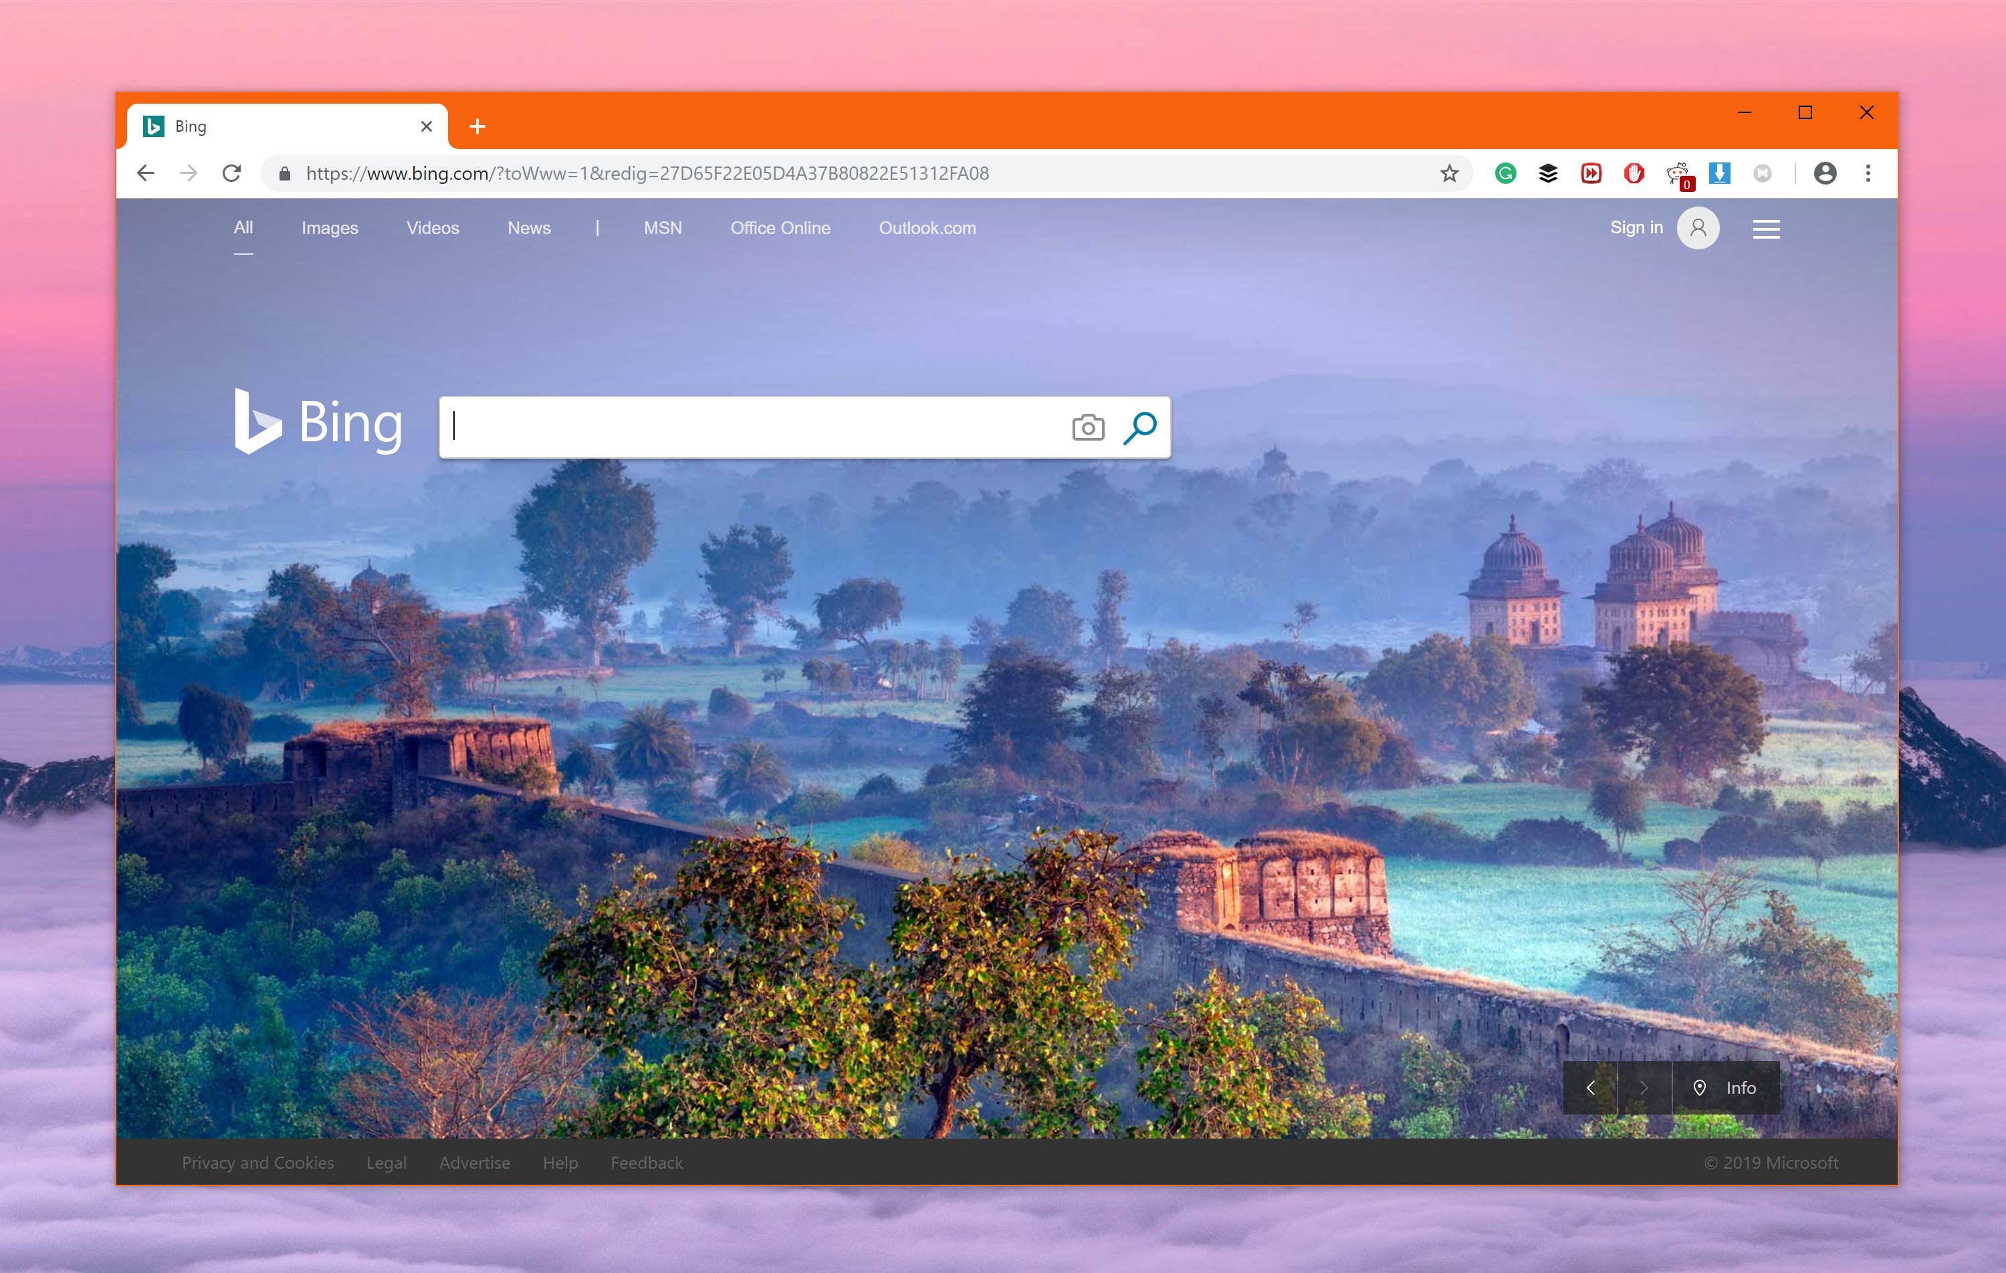
Task: Select the Videos tab on Bing
Action: click(x=433, y=227)
